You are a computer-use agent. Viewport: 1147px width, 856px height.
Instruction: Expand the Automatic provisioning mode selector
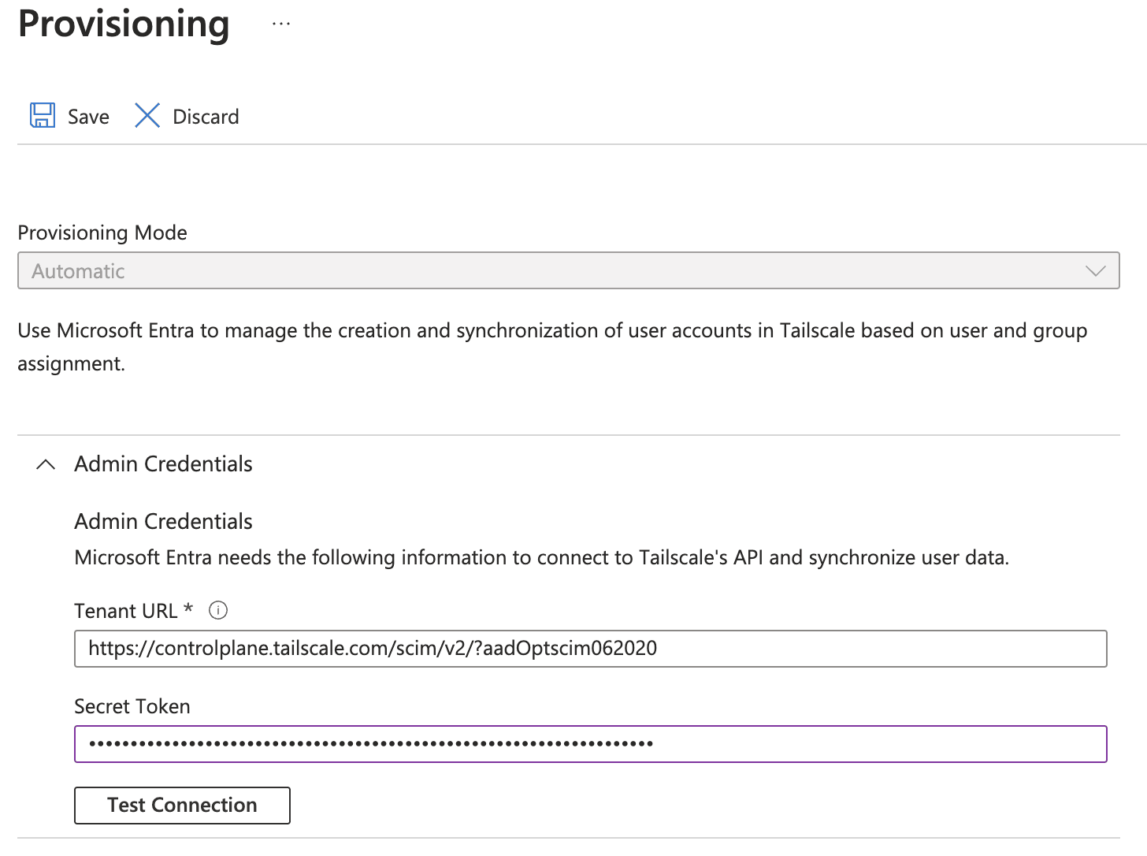point(1096,270)
